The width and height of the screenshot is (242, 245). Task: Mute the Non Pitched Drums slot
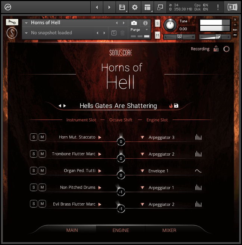(42, 187)
